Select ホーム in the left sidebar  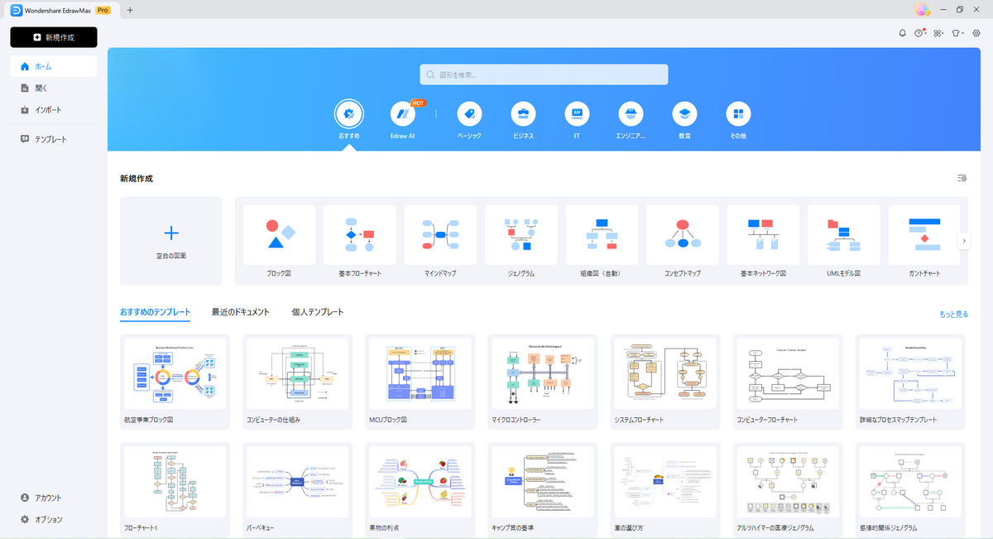(54, 66)
